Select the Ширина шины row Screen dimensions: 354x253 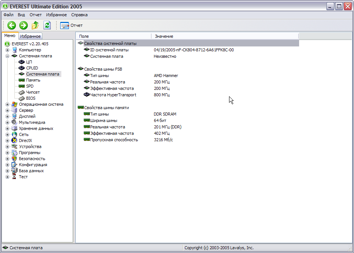(188, 120)
